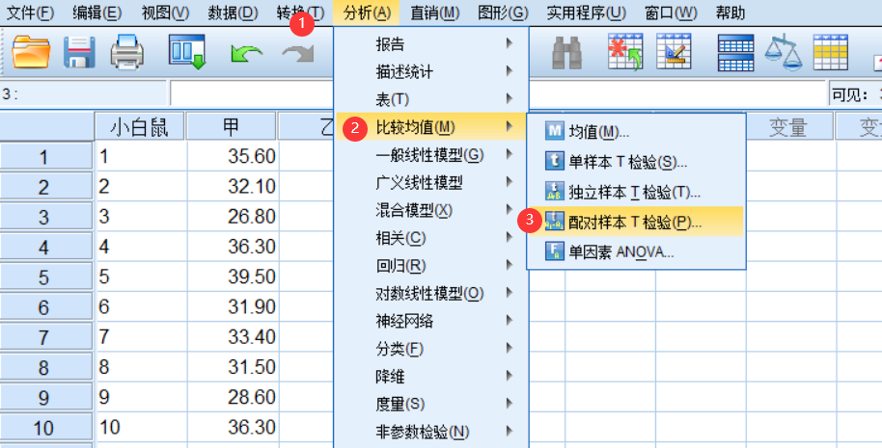Click the icon beside 独立样本 T 检验
882x448 pixels.
pos(554,192)
